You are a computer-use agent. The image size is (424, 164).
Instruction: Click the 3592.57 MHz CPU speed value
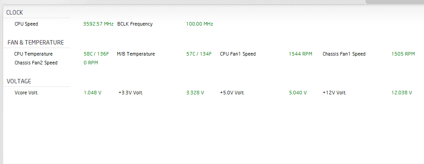point(98,24)
